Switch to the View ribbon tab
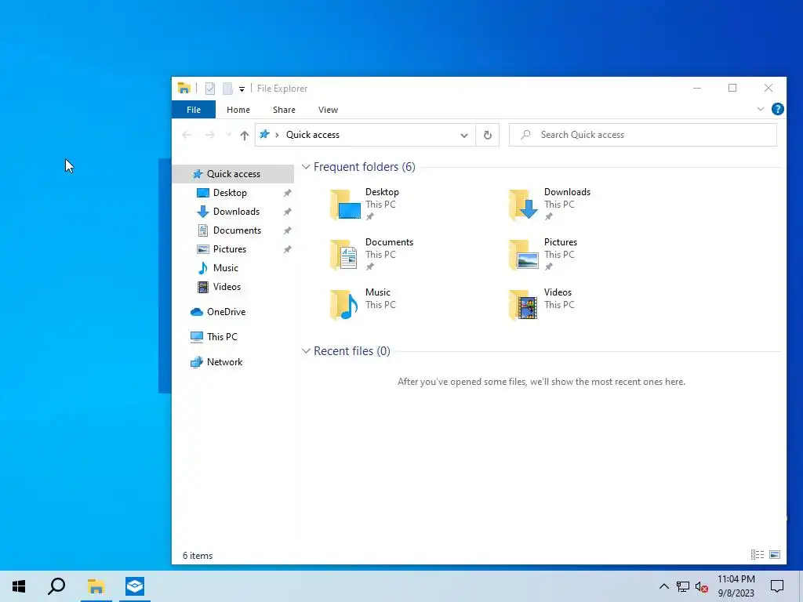This screenshot has width=803, height=602. coord(328,110)
